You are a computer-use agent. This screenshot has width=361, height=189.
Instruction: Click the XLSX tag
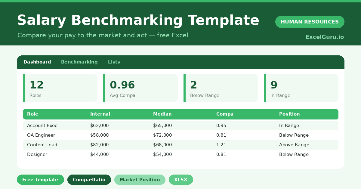pos(181,180)
